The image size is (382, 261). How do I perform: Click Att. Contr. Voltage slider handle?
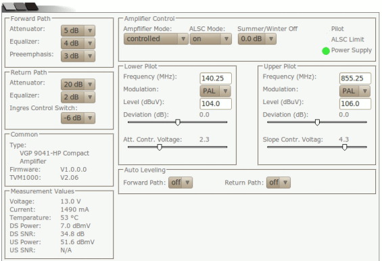point(160,147)
